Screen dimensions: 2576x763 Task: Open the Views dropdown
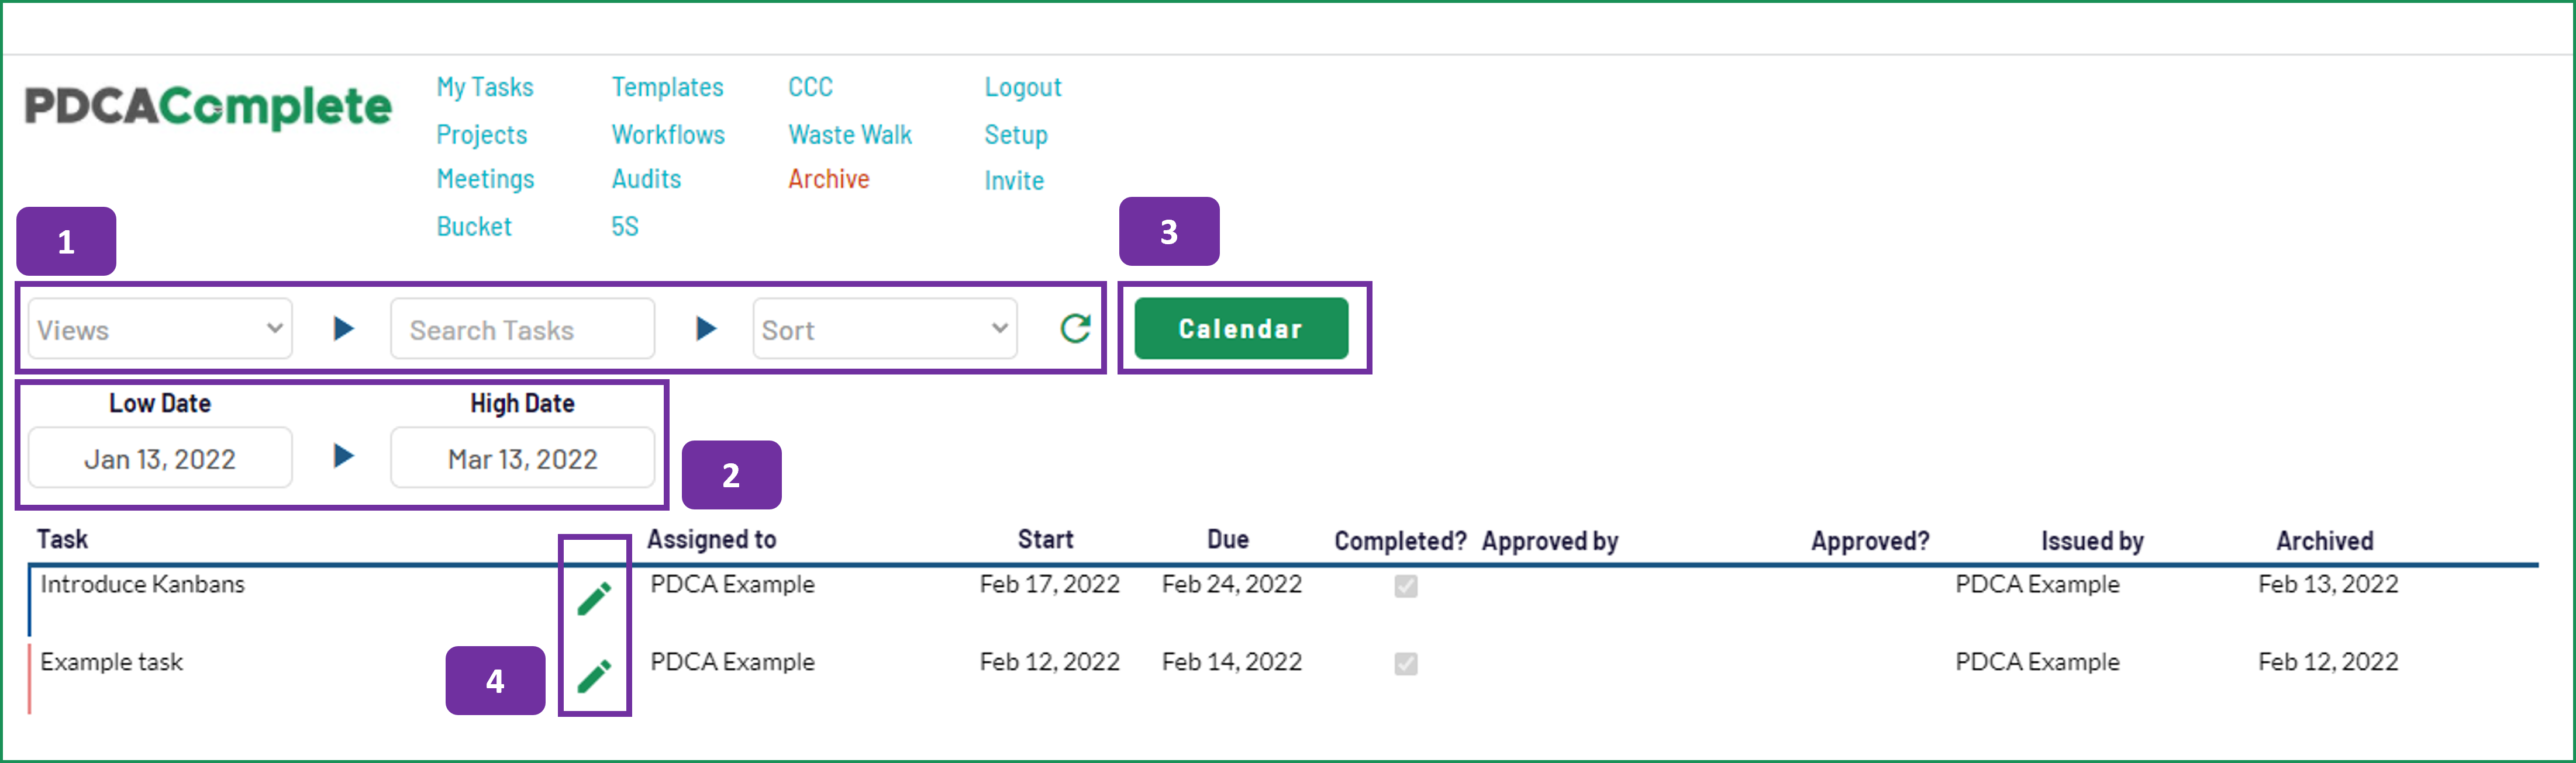(160, 328)
